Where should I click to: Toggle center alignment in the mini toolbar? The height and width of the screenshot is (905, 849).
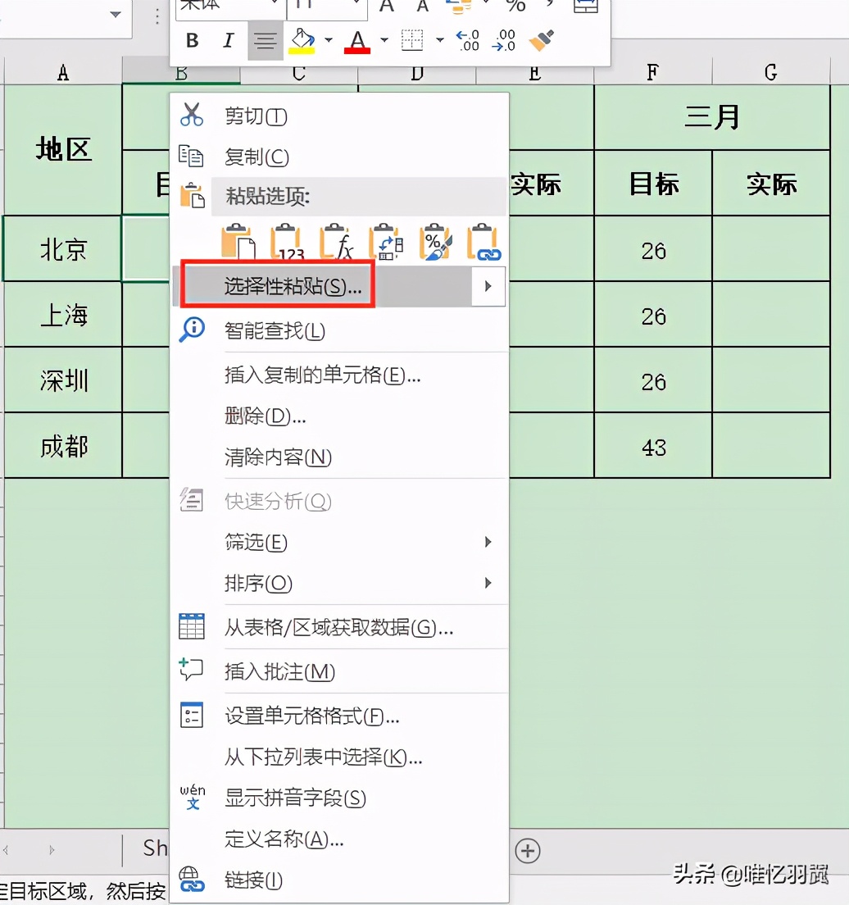[x=265, y=39]
